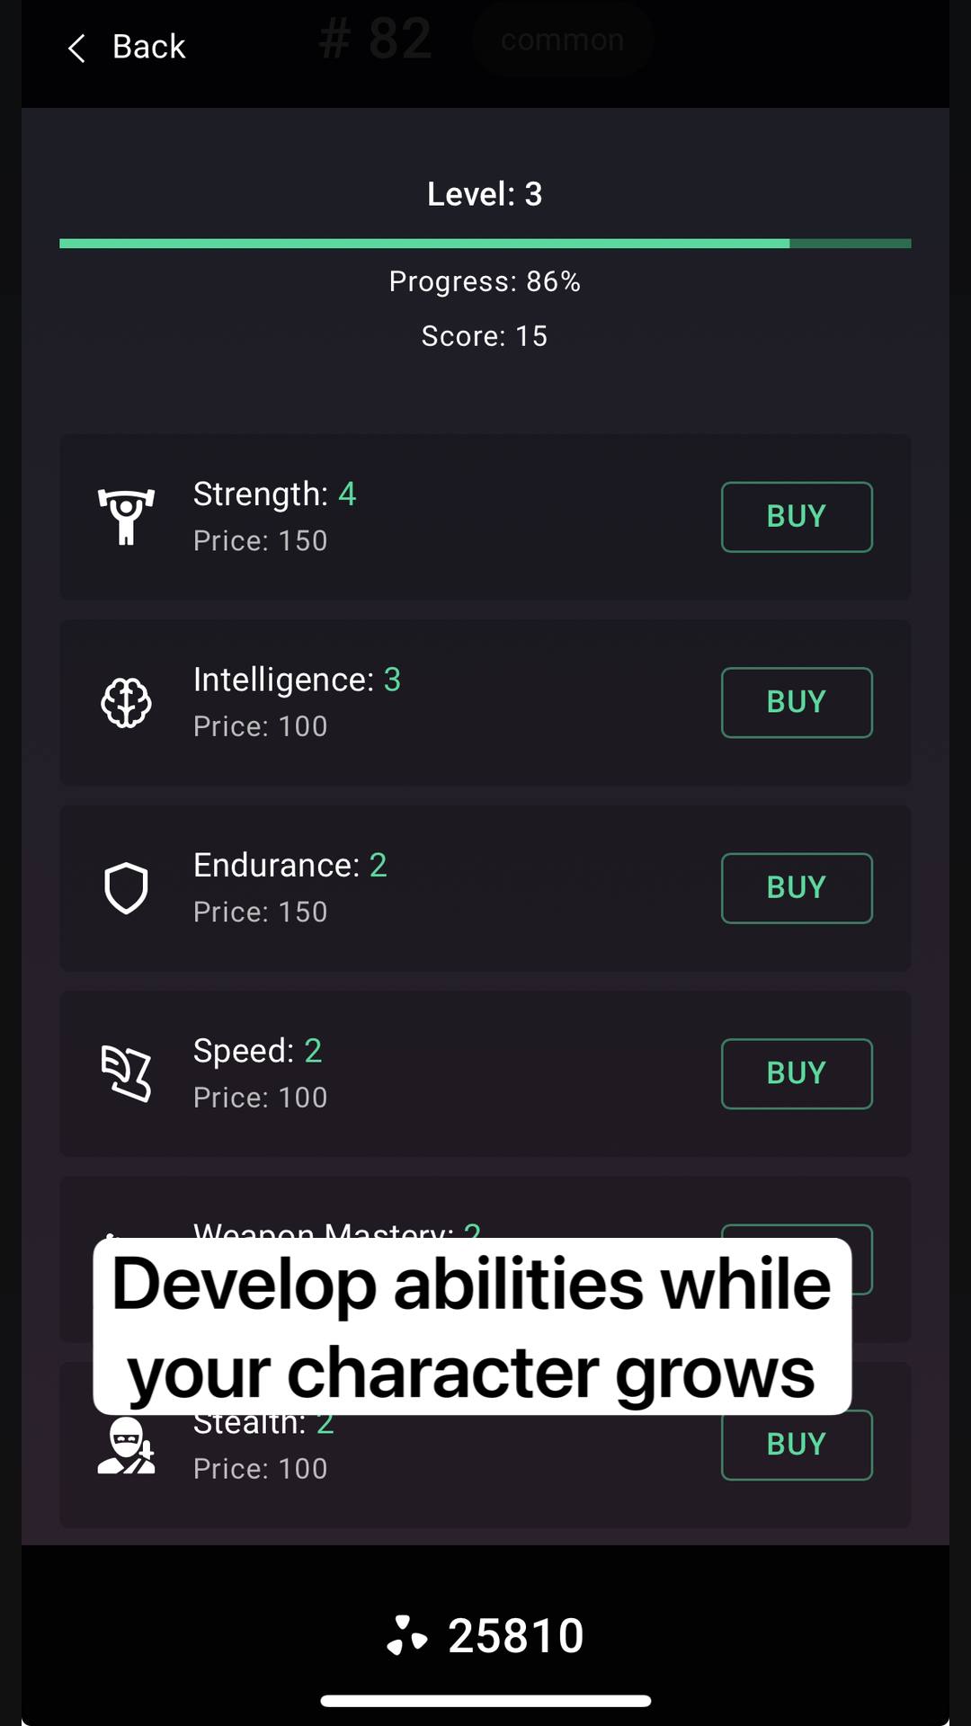This screenshot has width=971, height=1726.
Task: Click the Stealth ninja icon
Action: [x=126, y=1446]
